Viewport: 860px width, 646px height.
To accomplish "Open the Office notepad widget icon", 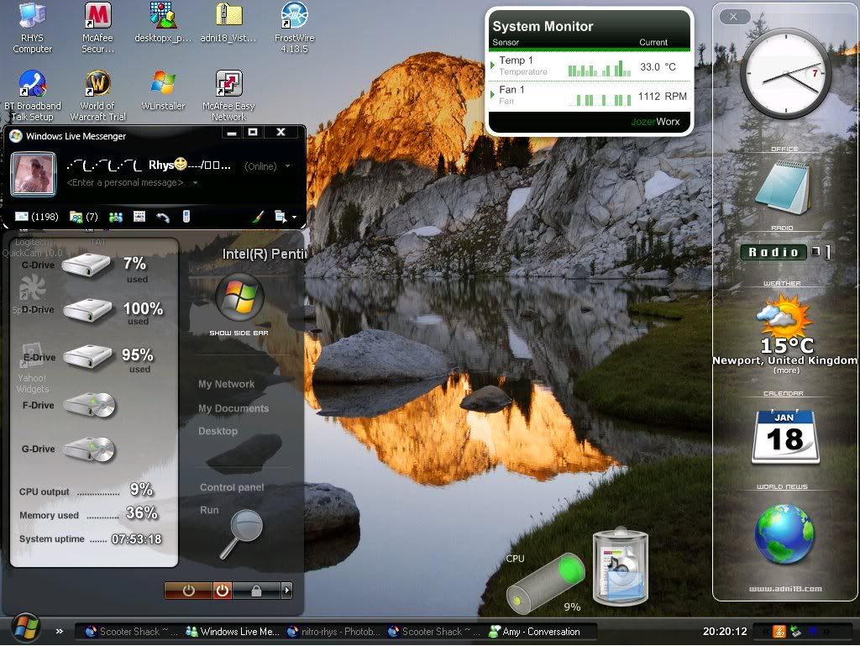I will point(782,185).
